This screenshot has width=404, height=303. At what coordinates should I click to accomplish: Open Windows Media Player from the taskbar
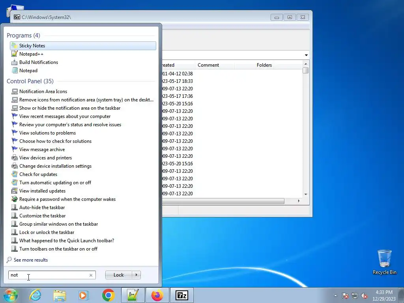coord(84,295)
